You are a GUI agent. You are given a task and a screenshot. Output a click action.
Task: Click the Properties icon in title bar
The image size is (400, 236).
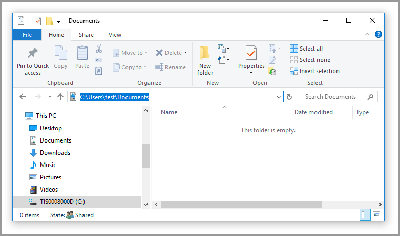point(38,21)
